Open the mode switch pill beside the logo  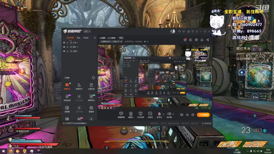click(x=87, y=31)
